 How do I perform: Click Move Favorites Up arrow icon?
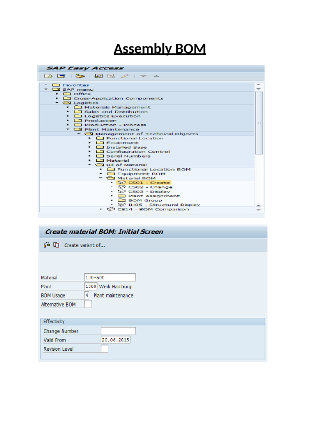pyautogui.click(x=156, y=76)
